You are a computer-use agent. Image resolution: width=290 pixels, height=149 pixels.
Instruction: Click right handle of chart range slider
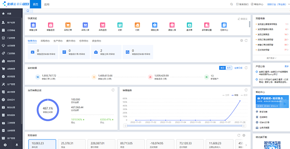(244, 126)
